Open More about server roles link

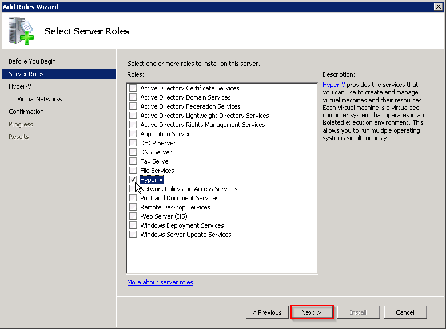(160, 282)
